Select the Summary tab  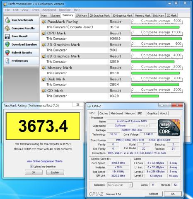[x=68, y=15]
